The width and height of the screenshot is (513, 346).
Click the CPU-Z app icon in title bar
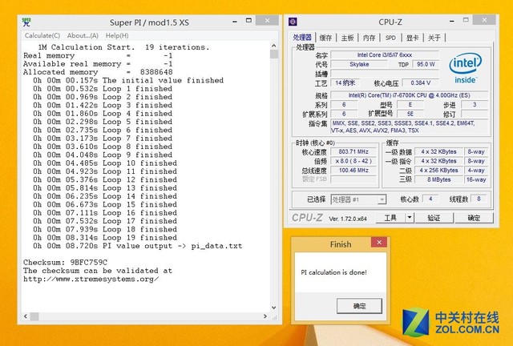point(294,22)
